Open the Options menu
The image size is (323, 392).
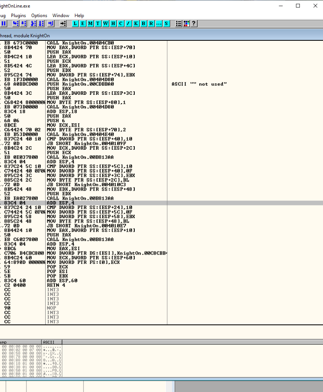pyautogui.click(x=39, y=15)
